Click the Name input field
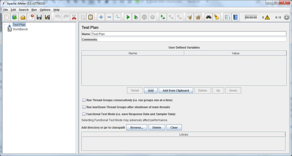This screenshot has width=292, height=156. tap(189, 34)
